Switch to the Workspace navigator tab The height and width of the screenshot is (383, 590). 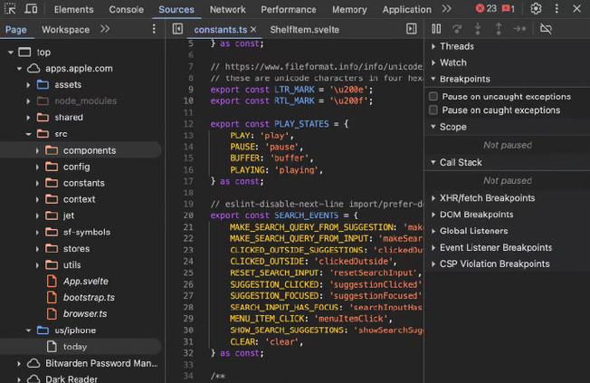click(x=65, y=29)
